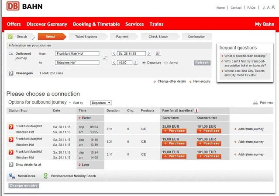Purchase standard fare for 09:54 train
This screenshot has width=279, height=196.
[x=209, y=131]
